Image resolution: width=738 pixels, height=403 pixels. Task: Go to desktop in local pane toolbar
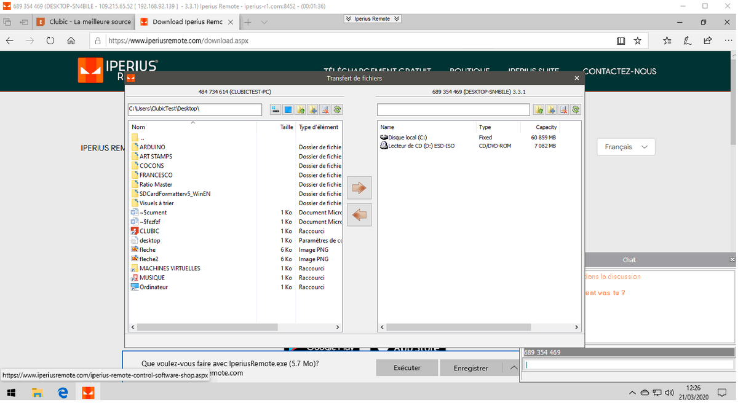(288, 109)
